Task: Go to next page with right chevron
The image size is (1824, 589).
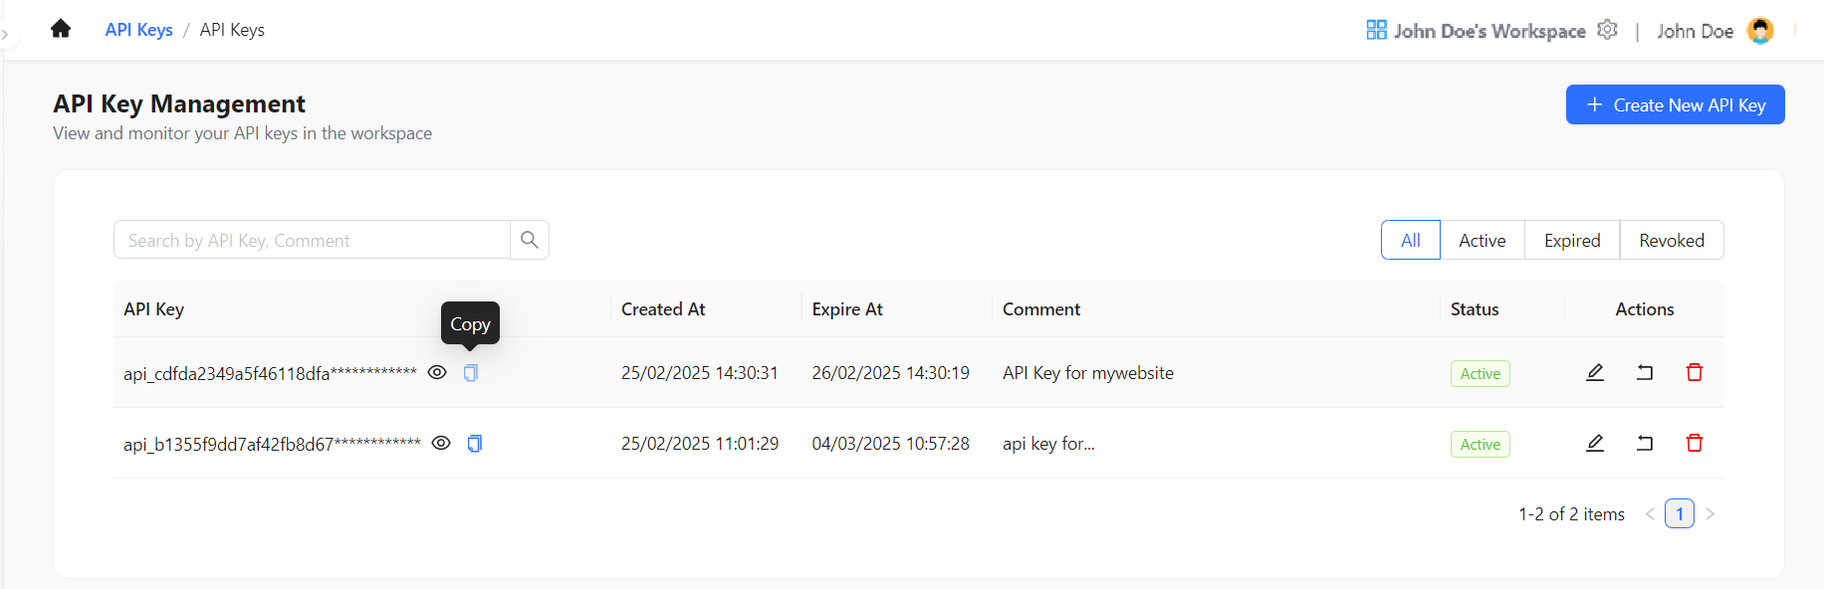Action: coord(1710,513)
